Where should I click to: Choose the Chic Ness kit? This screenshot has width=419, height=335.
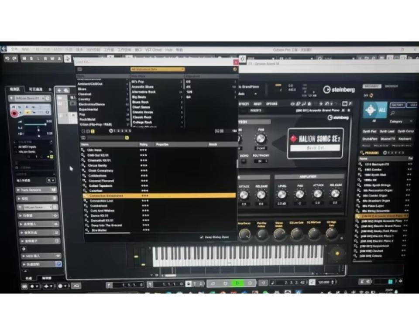pos(94,150)
